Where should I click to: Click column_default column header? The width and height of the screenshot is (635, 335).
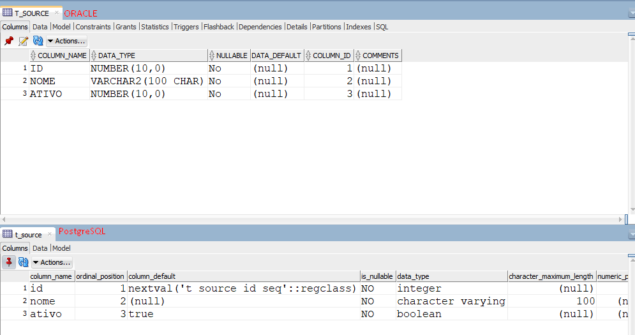click(x=243, y=276)
